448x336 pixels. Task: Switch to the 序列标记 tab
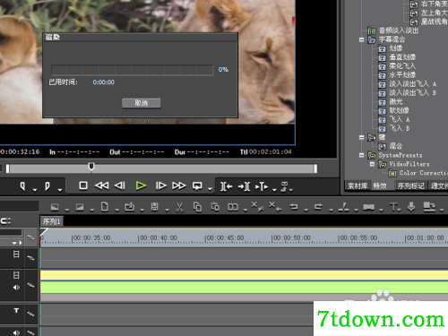click(410, 186)
